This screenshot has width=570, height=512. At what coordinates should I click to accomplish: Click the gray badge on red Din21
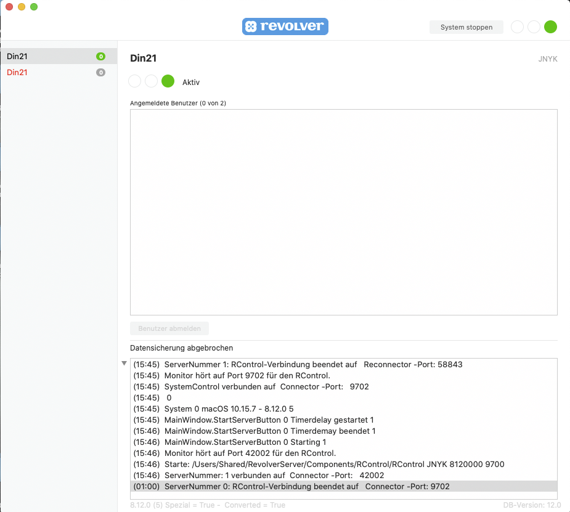100,73
